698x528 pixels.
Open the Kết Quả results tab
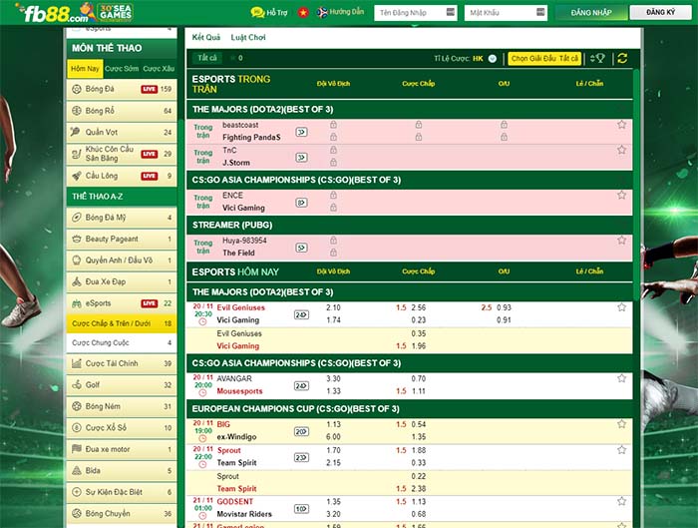pos(206,37)
